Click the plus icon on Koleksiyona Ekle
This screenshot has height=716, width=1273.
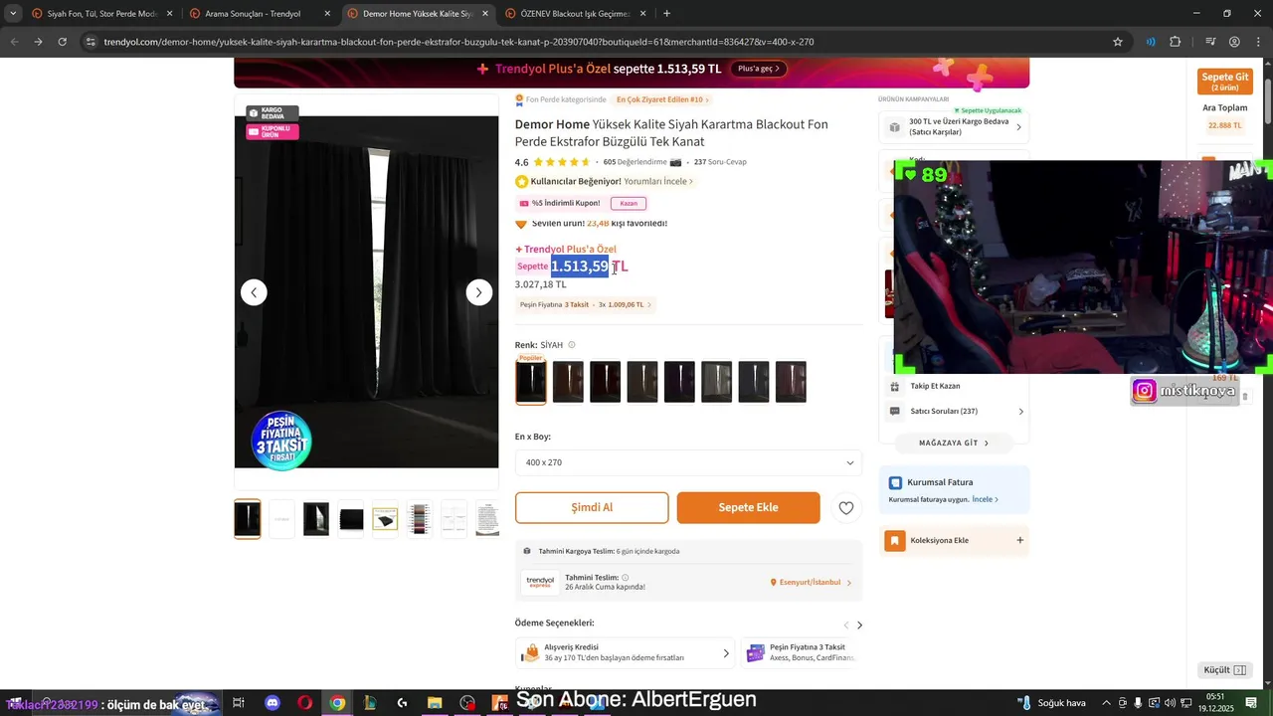point(1019,540)
